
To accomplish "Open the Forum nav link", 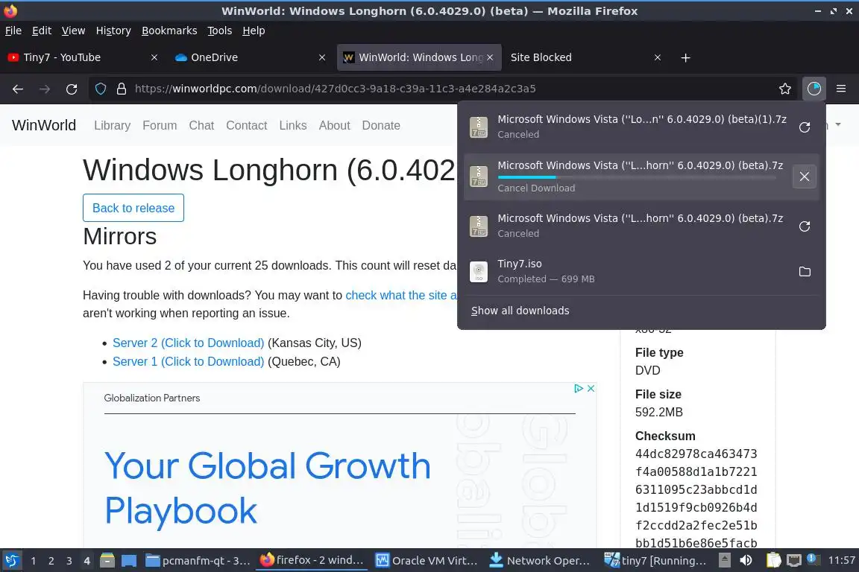I will click(x=160, y=125).
